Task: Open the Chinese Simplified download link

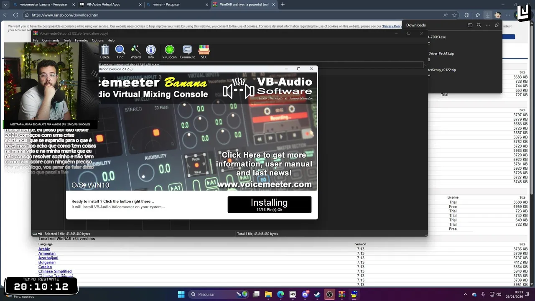Action: (55, 271)
